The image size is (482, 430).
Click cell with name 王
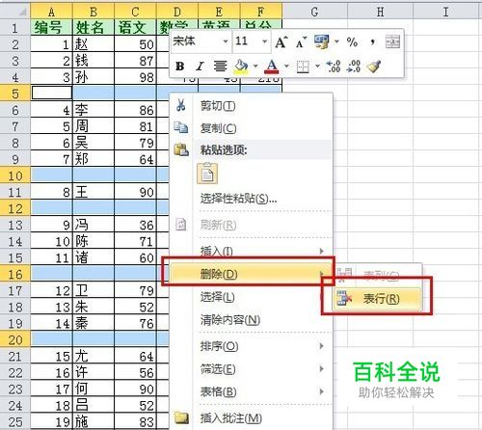[x=94, y=192]
